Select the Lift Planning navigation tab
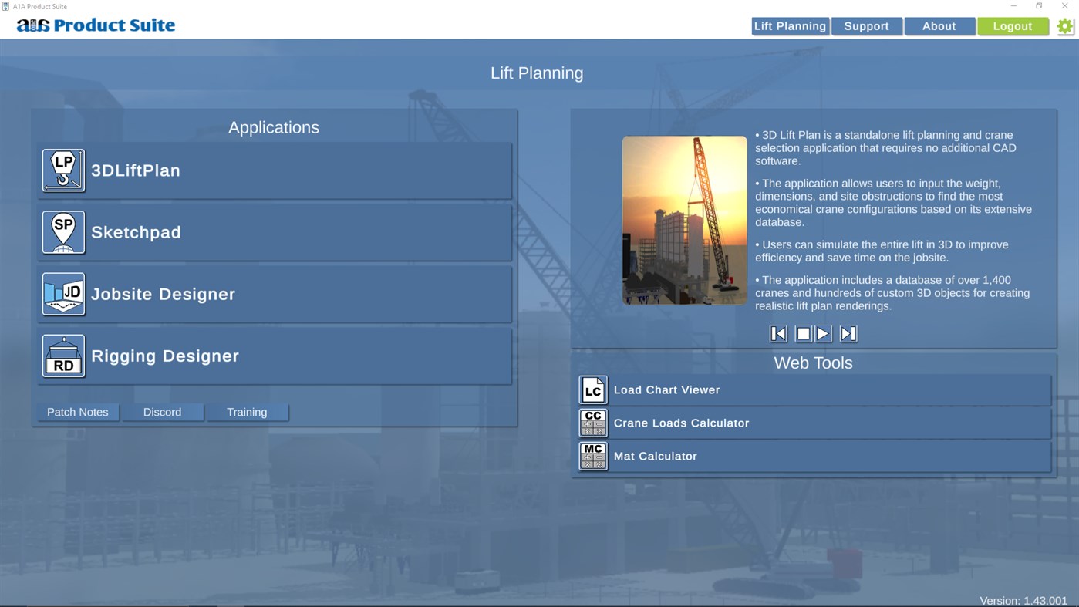 [790, 25]
